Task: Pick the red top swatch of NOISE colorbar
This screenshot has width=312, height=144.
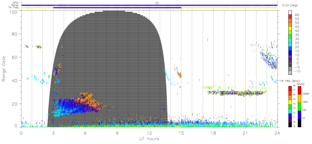Action: click(x=300, y=90)
